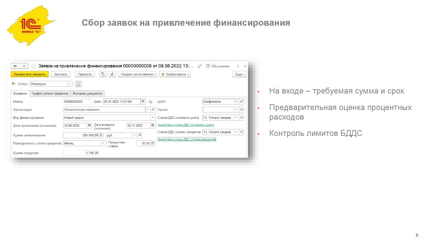Click the Сумма процентов field 5 740,30
This screenshot has height=239, width=427.
pos(81,153)
